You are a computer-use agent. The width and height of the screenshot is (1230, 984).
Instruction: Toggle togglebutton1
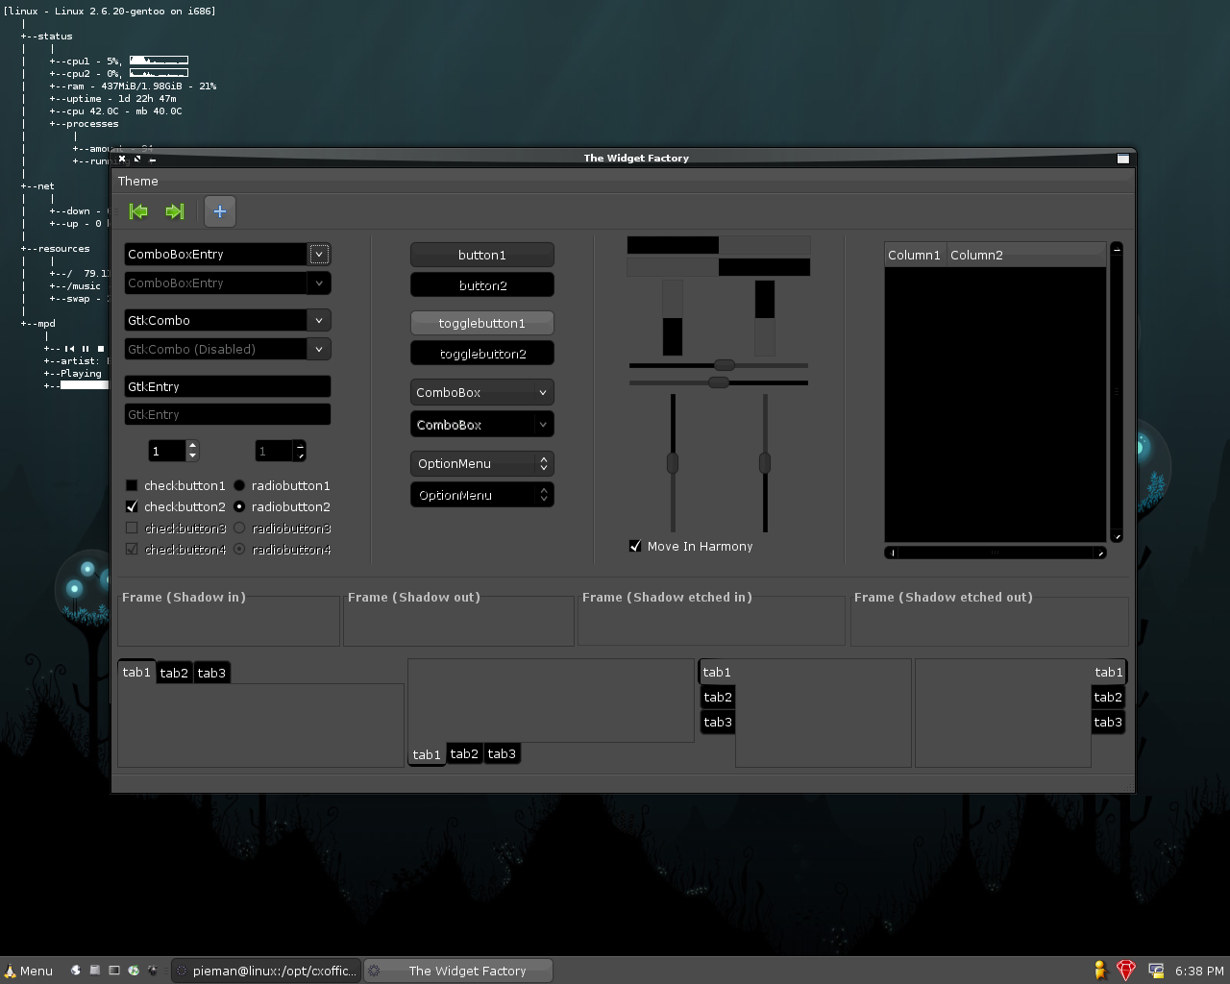(x=482, y=323)
